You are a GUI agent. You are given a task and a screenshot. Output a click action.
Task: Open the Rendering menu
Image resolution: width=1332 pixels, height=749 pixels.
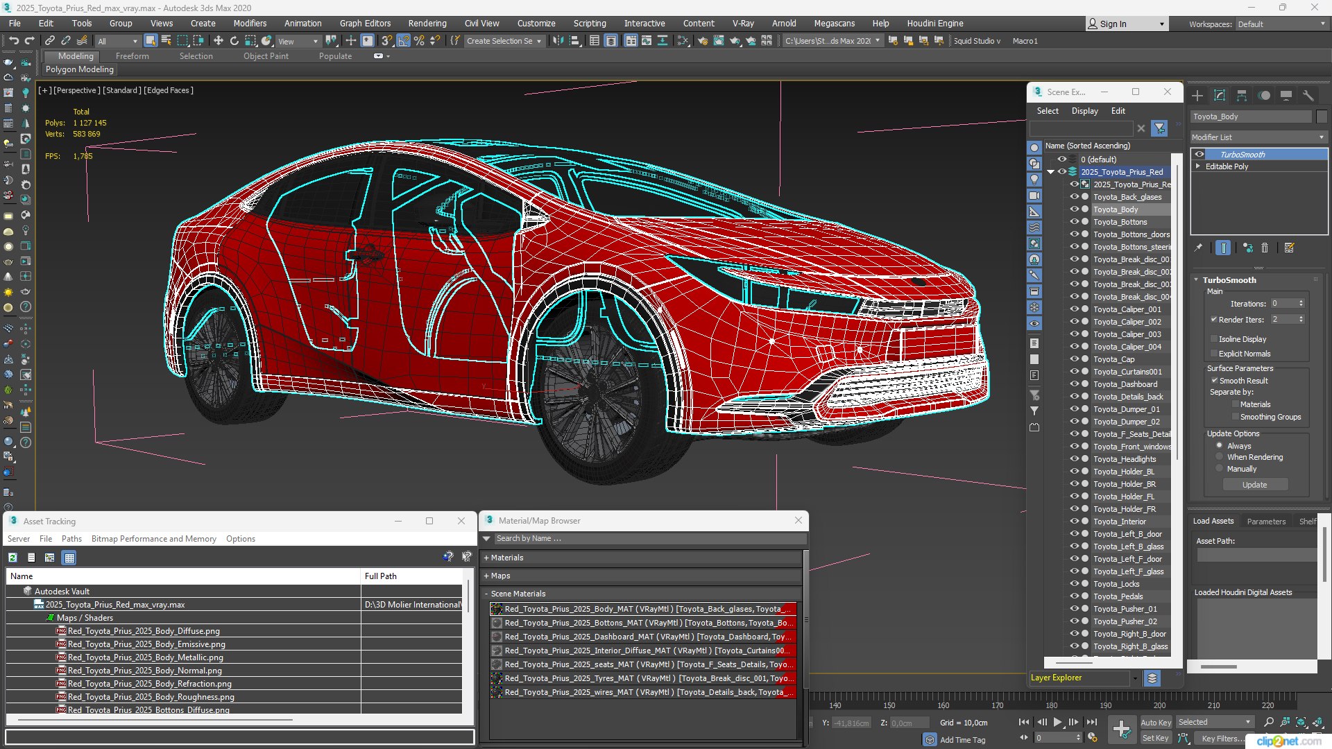[x=427, y=24]
